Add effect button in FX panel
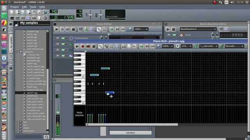The width and height of the screenshot is (250, 140). tap(130, 133)
